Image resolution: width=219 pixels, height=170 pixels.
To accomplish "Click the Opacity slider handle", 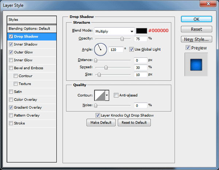I will tap(122, 39).
